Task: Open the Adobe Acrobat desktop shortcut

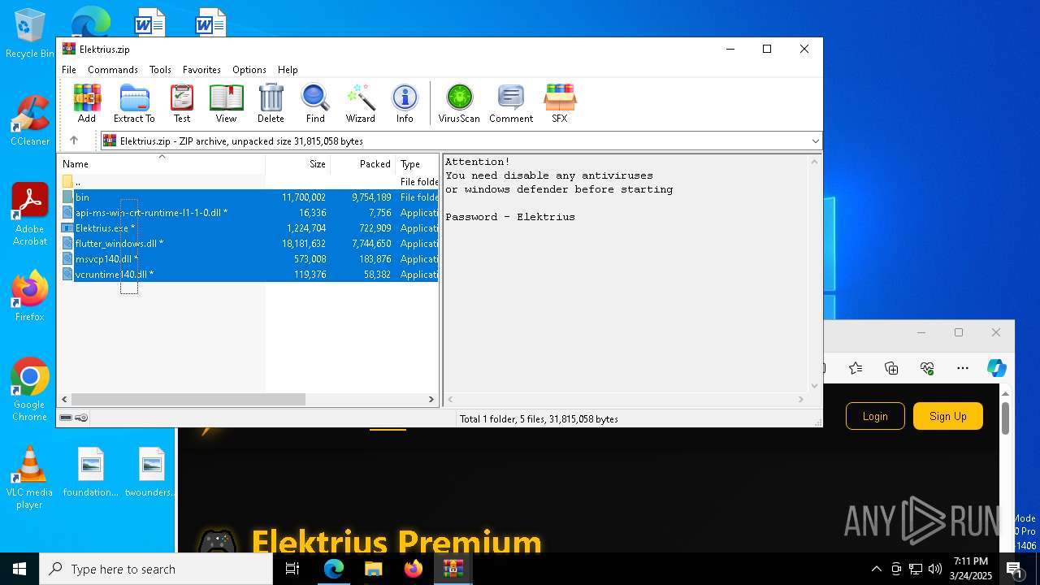Action: (30, 214)
